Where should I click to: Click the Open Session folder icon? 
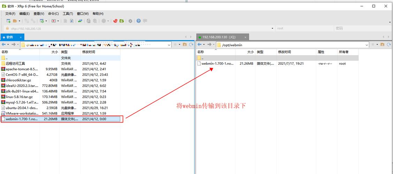tap(15, 21)
